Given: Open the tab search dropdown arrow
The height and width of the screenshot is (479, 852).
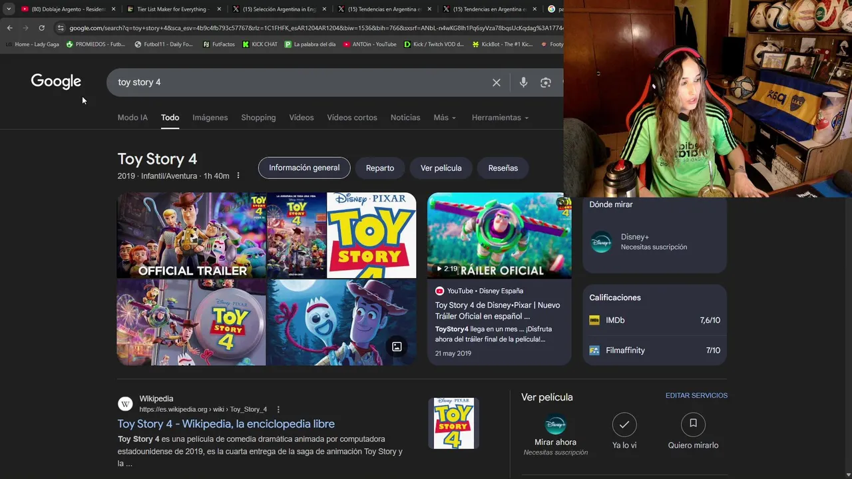Looking at the screenshot, I should tap(9, 9).
